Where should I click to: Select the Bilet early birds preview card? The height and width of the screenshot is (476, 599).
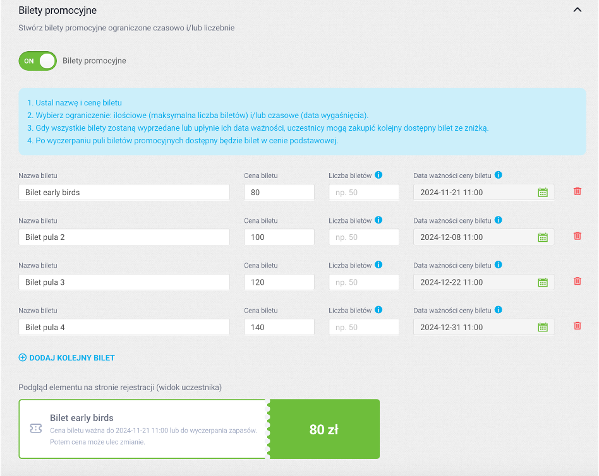(199, 429)
